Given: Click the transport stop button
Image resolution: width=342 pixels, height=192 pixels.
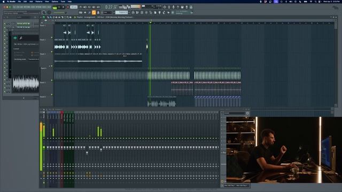Looking at the screenshot, I should [x=64, y=7].
